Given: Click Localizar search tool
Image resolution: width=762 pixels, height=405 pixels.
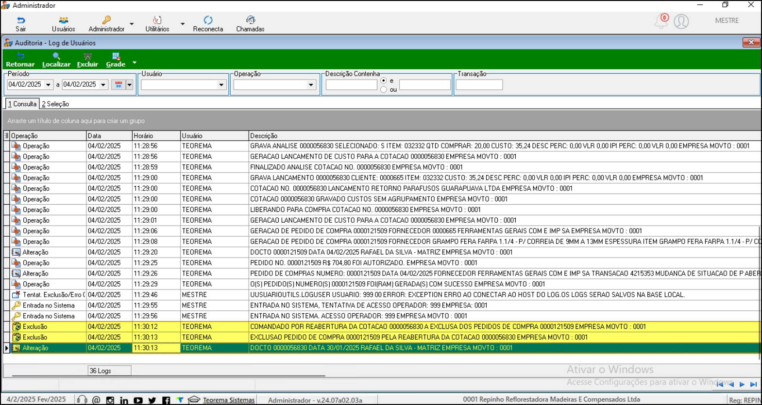Looking at the screenshot, I should [56, 60].
